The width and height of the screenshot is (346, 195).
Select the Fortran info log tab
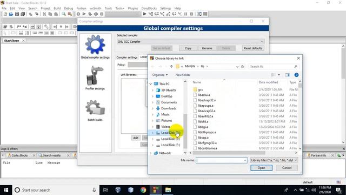318,155
